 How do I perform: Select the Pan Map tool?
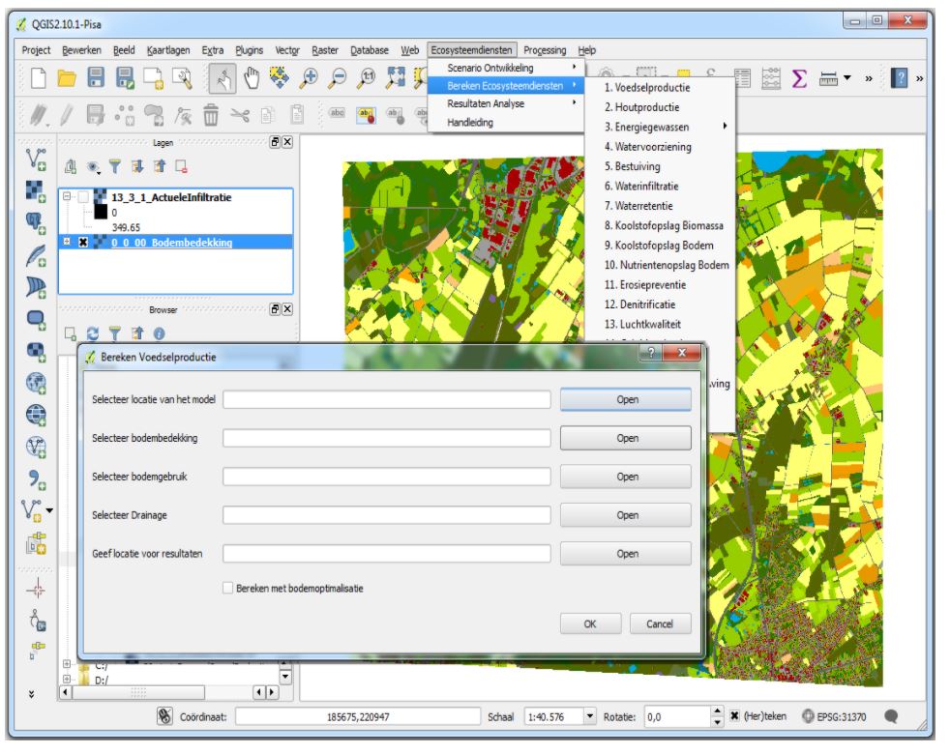point(252,77)
